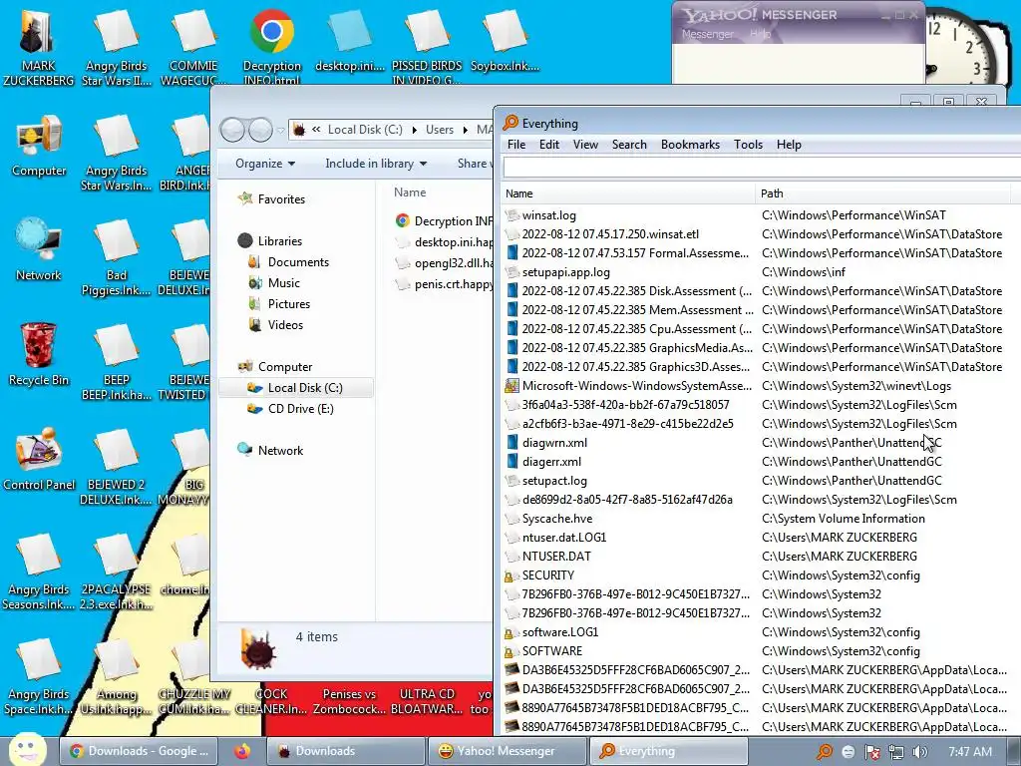Image resolution: width=1021 pixels, height=766 pixels.
Task: Expand the Users breadcrumb arrow in address bar
Action: point(465,130)
